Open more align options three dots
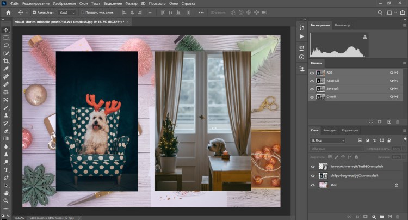Image resolution: width=408 pixels, height=220 pixels. point(201,13)
